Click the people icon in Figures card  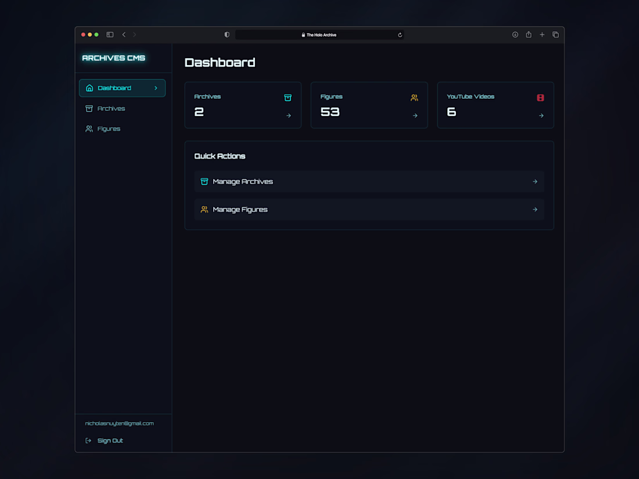click(414, 98)
